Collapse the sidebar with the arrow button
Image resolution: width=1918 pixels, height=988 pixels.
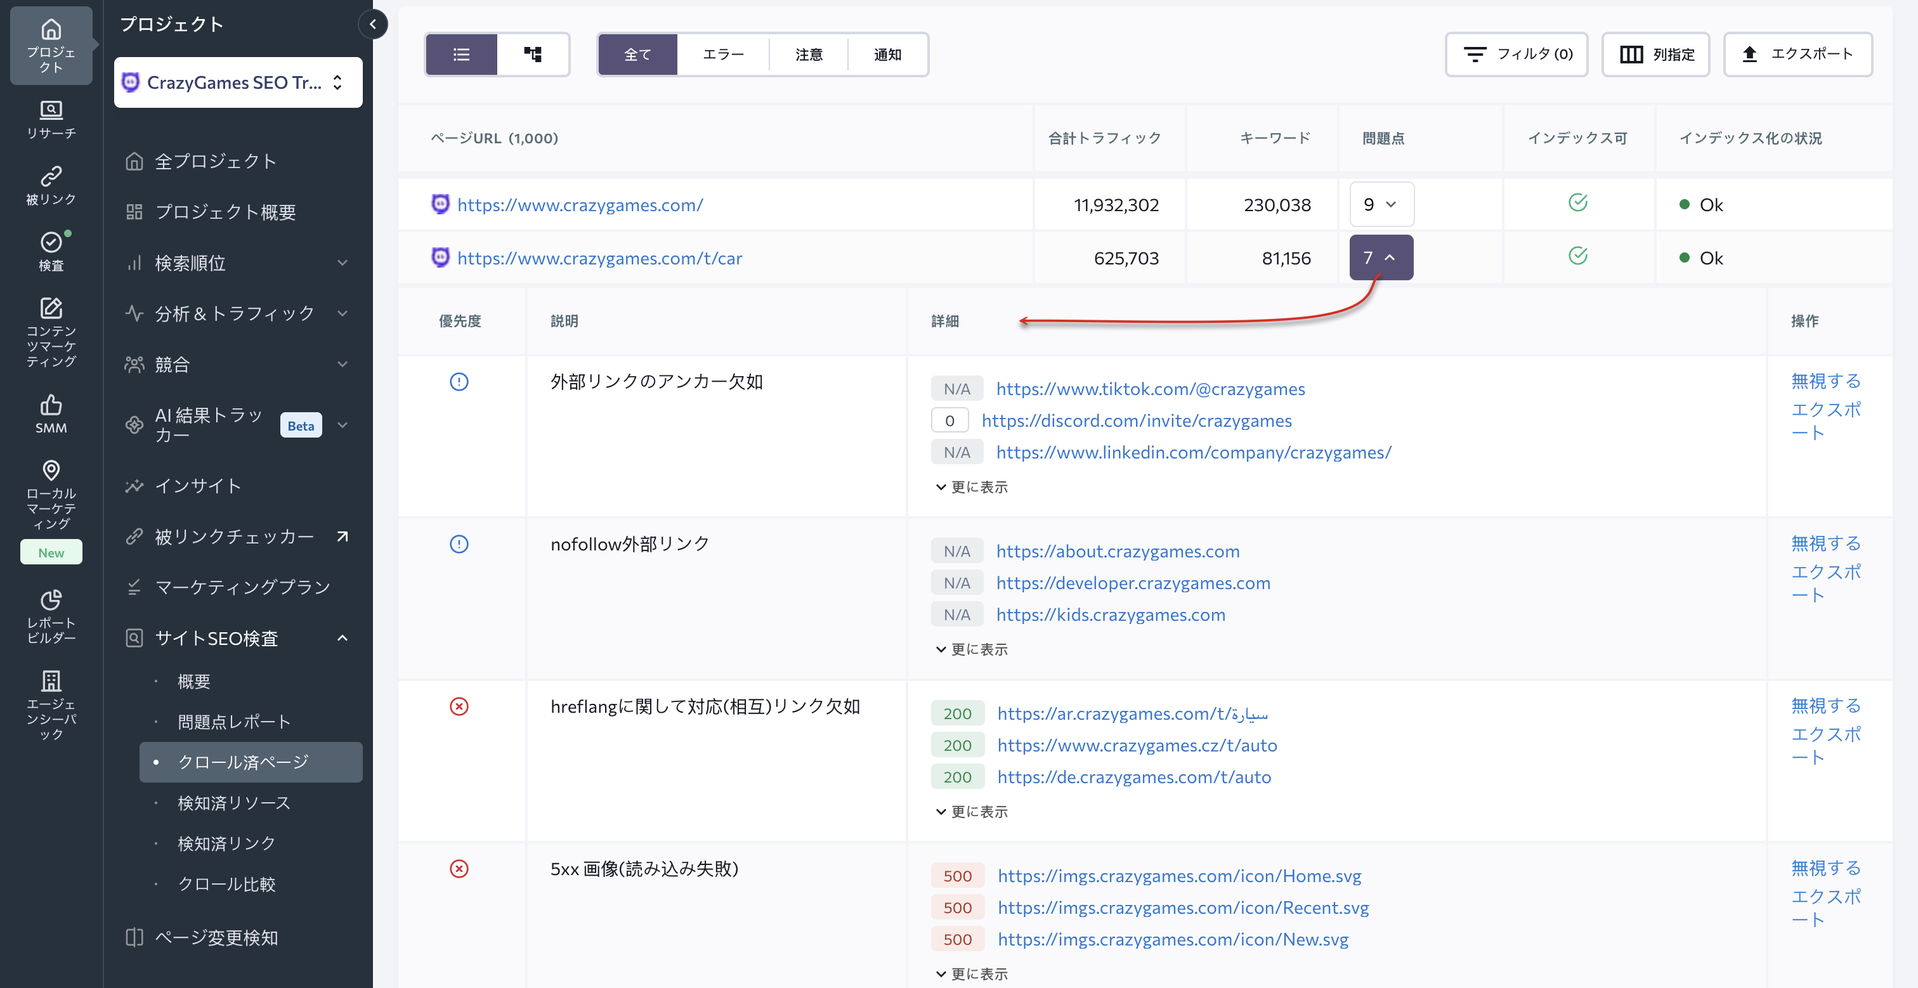pos(372,24)
